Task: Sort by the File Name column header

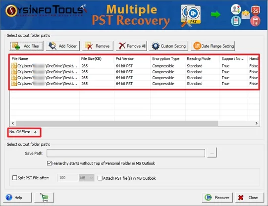Action: click(x=45, y=58)
